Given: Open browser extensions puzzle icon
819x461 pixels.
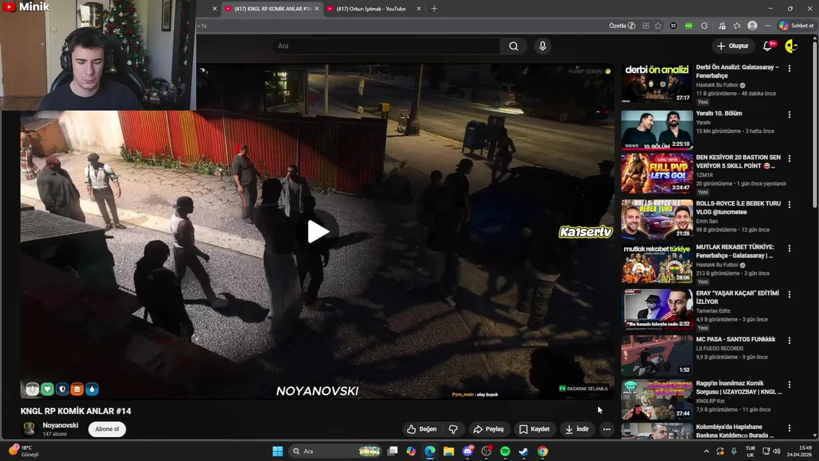Looking at the screenshot, I should coord(704,26).
